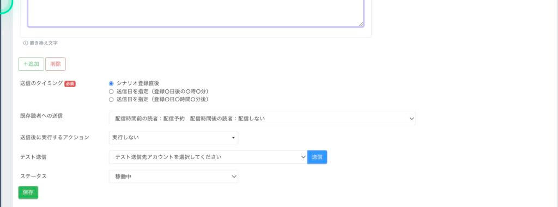558x207 pixels.
Task: Open the テスト送信先アカウント selection dropdown
Action: click(208, 157)
